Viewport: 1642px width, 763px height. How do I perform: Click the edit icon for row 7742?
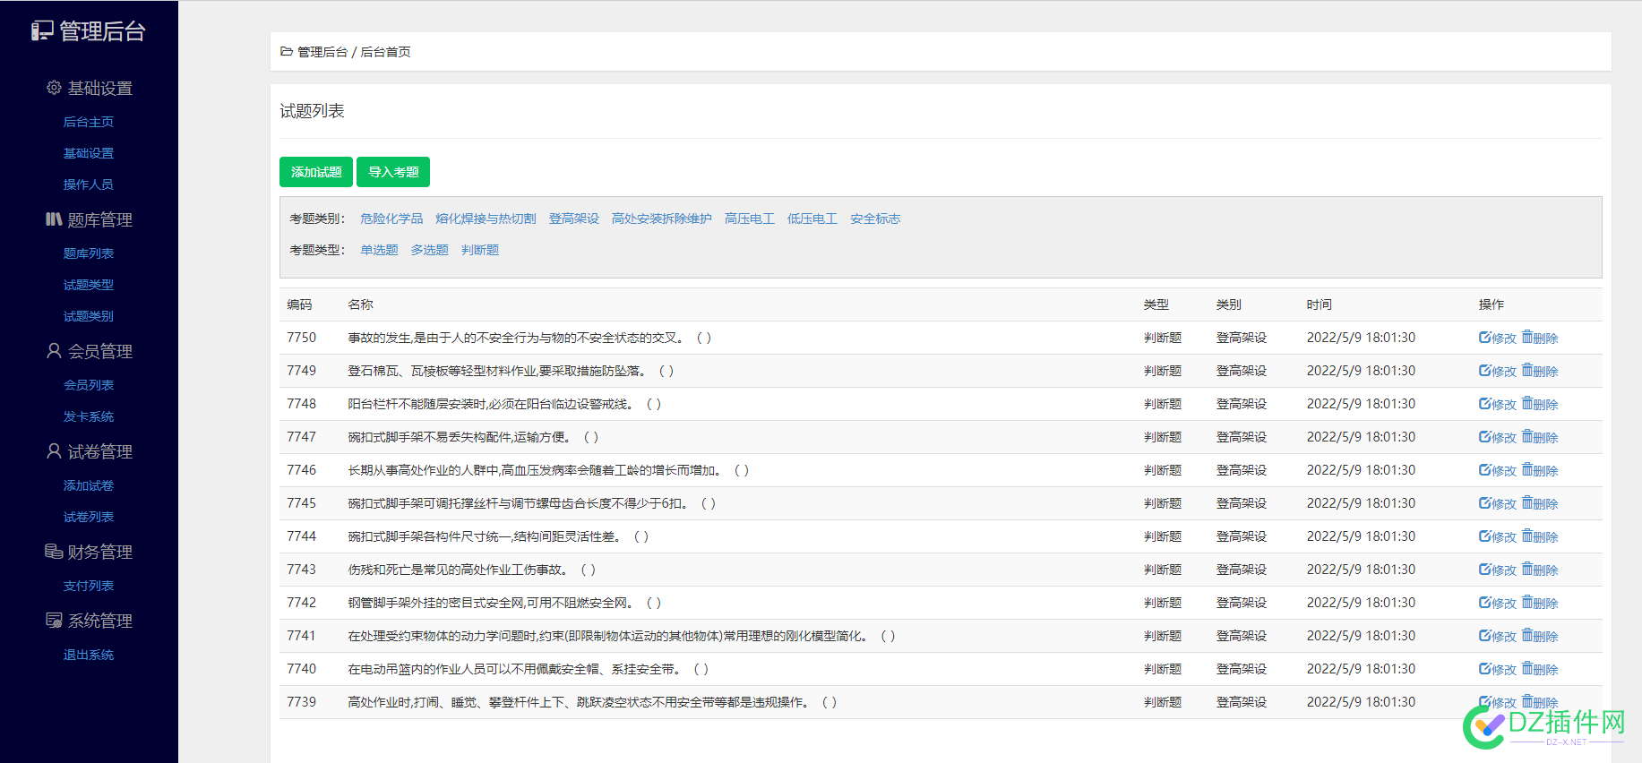click(x=1484, y=602)
